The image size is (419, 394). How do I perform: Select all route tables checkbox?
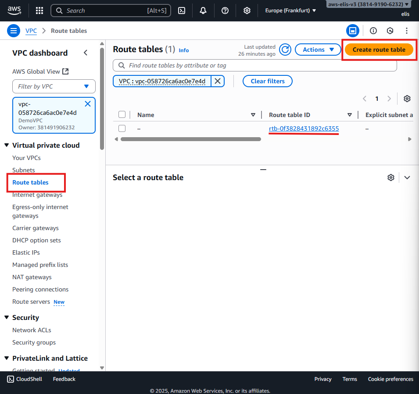[x=122, y=115]
